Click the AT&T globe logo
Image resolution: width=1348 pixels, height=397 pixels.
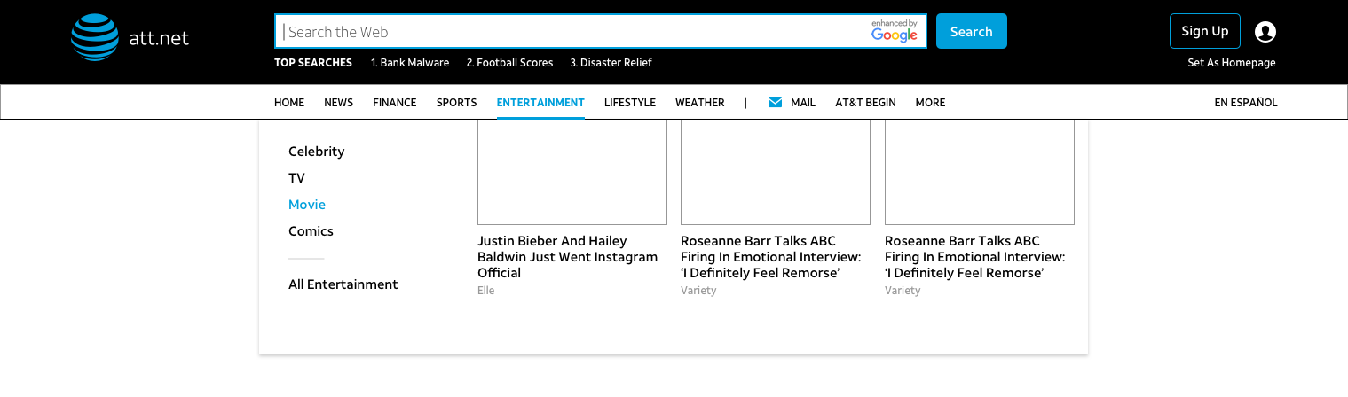95,37
